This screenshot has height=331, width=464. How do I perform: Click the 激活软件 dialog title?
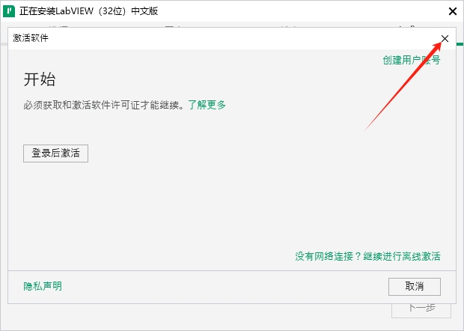tap(31, 38)
